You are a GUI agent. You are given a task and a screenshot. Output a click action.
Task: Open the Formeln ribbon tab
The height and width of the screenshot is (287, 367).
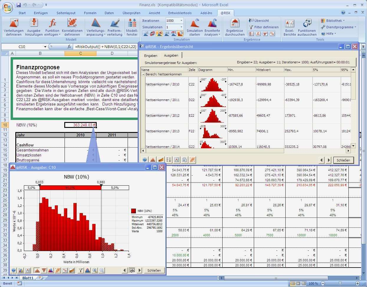(90, 13)
